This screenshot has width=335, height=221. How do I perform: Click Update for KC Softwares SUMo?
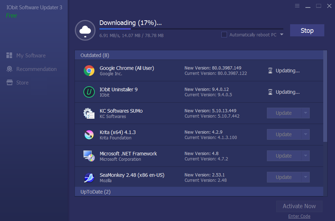[x=284, y=113]
